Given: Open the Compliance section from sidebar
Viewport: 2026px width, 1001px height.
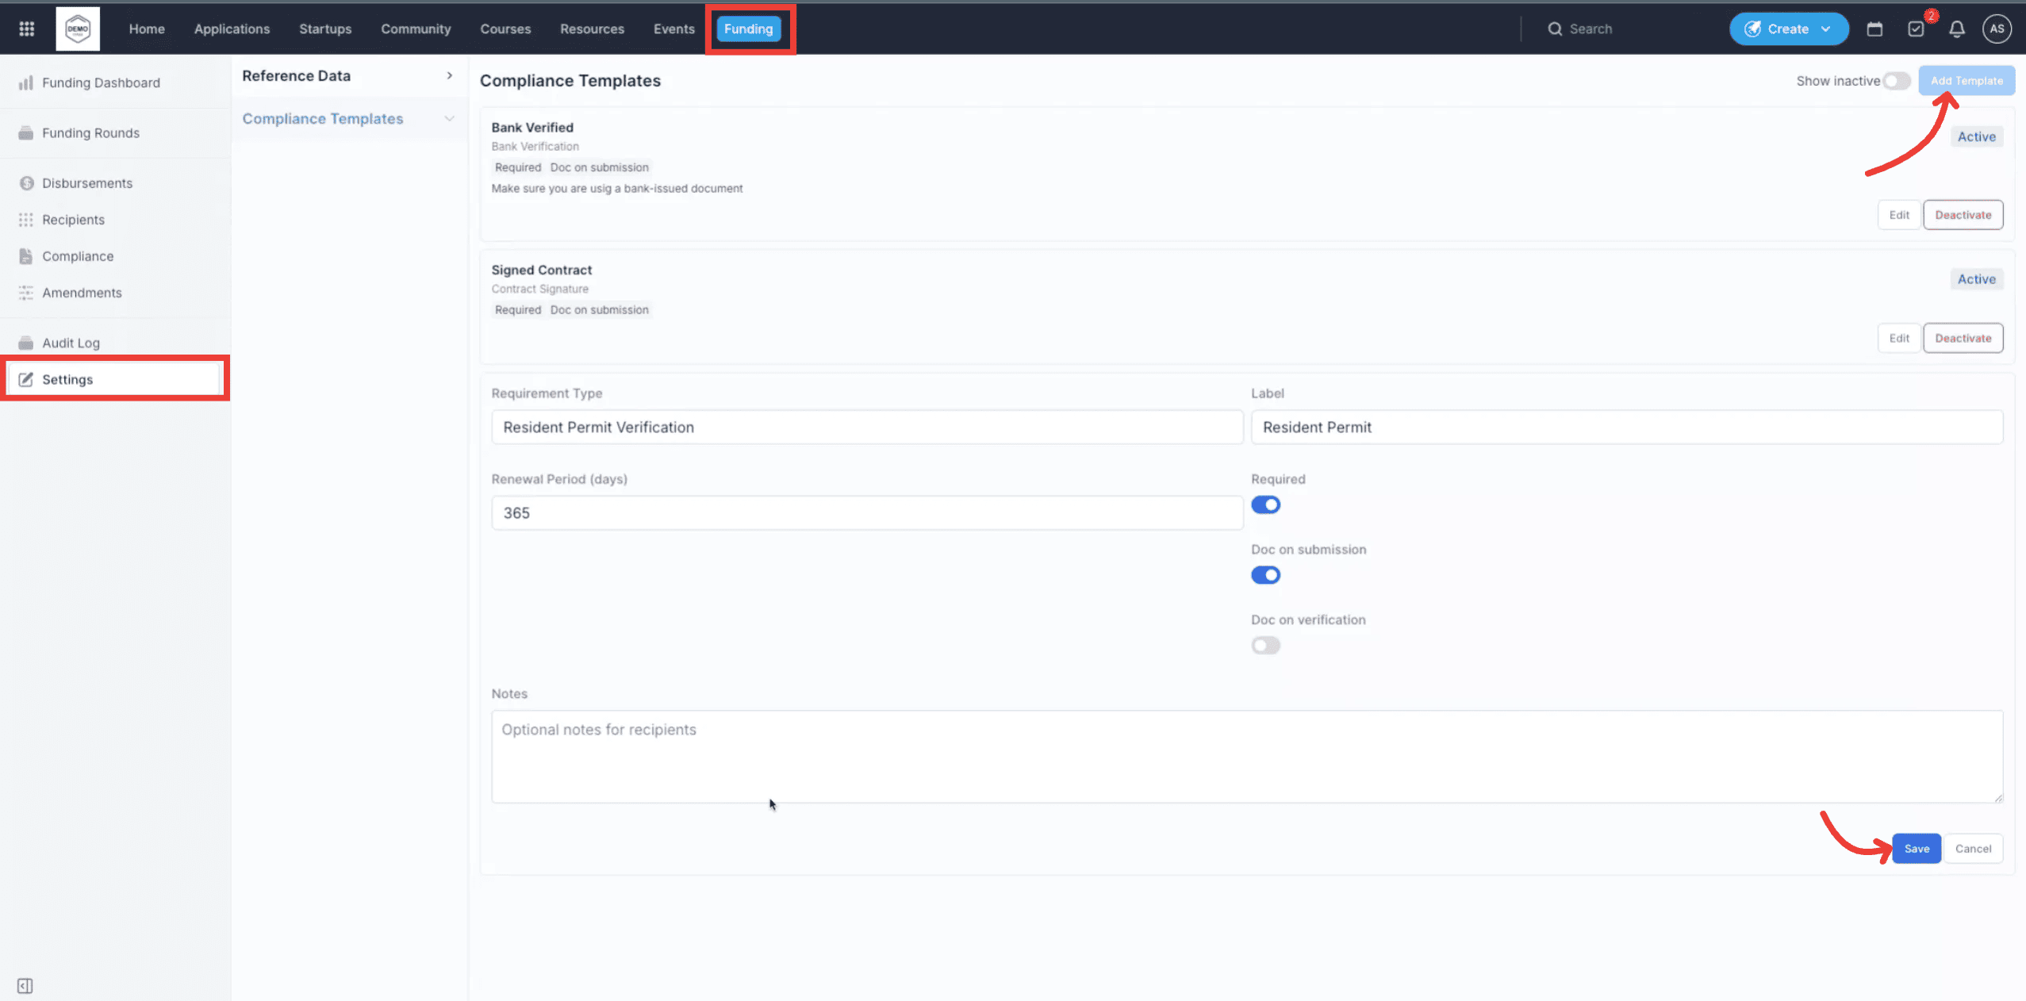Looking at the screenshot, I should pos(78,255).
